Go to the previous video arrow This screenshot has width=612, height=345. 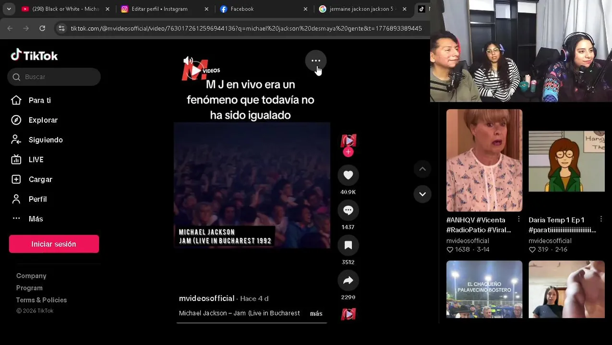click(x=422, y=169)
